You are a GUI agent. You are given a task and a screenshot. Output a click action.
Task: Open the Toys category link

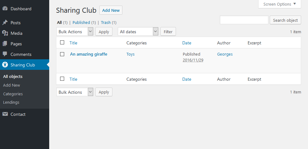[130, 54]
